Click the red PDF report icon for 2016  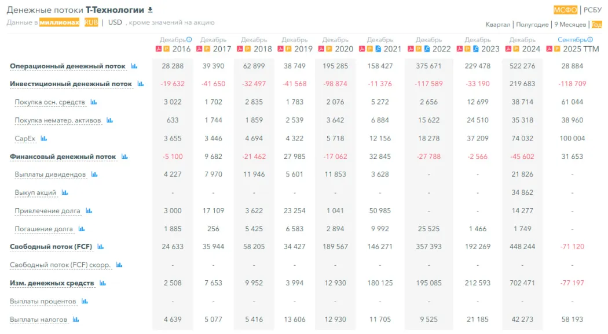[x=158, y=49]
